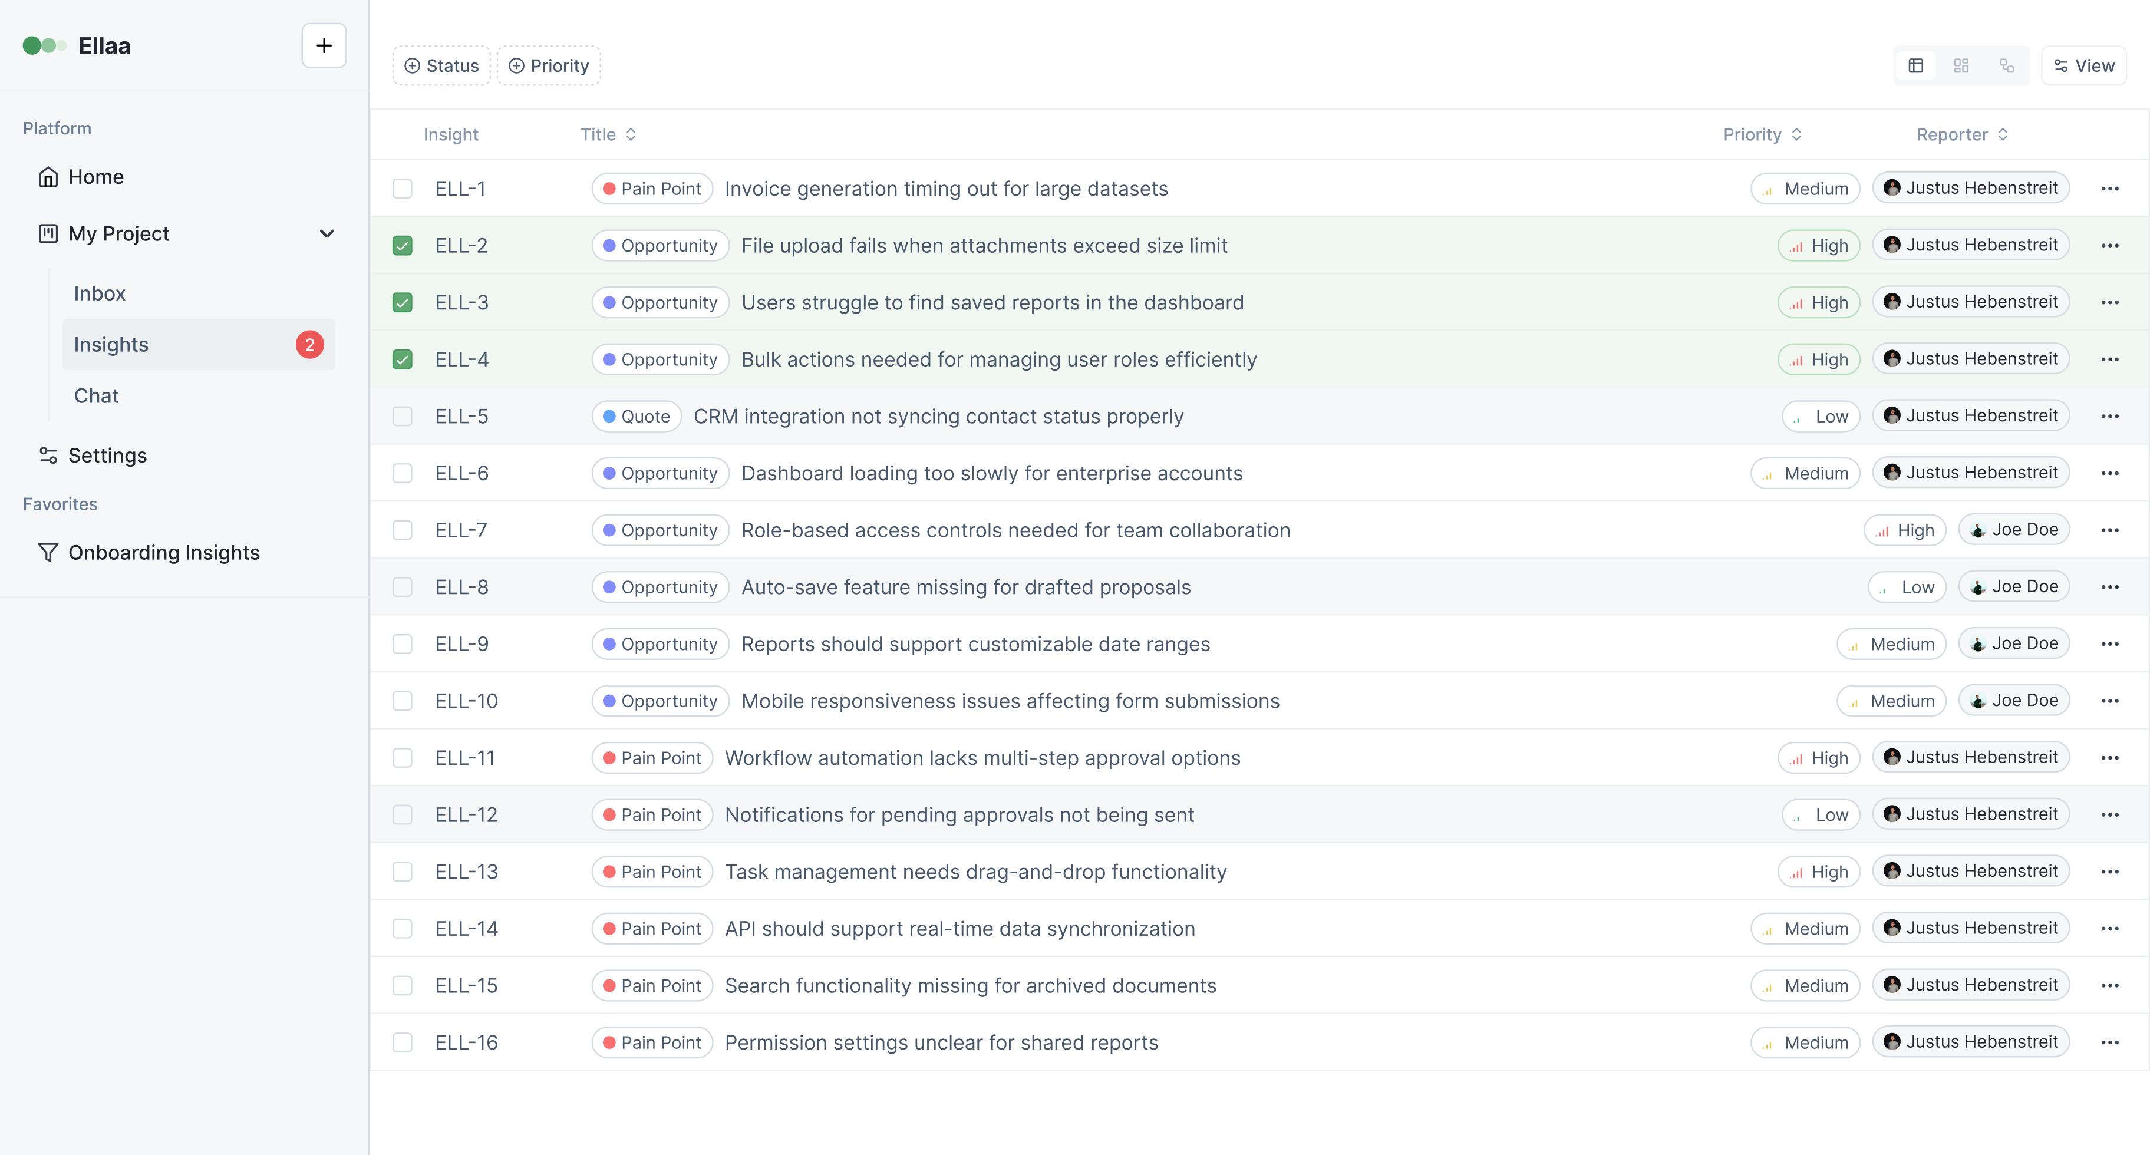
Task: Add a Status filter
Action: (441, 66)
